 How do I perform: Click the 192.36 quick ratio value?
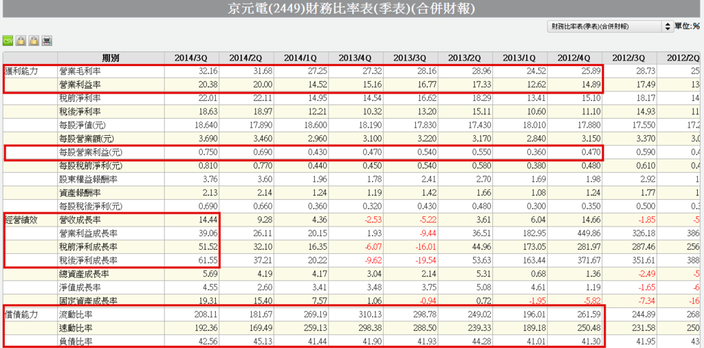click(x=207, y=328)
